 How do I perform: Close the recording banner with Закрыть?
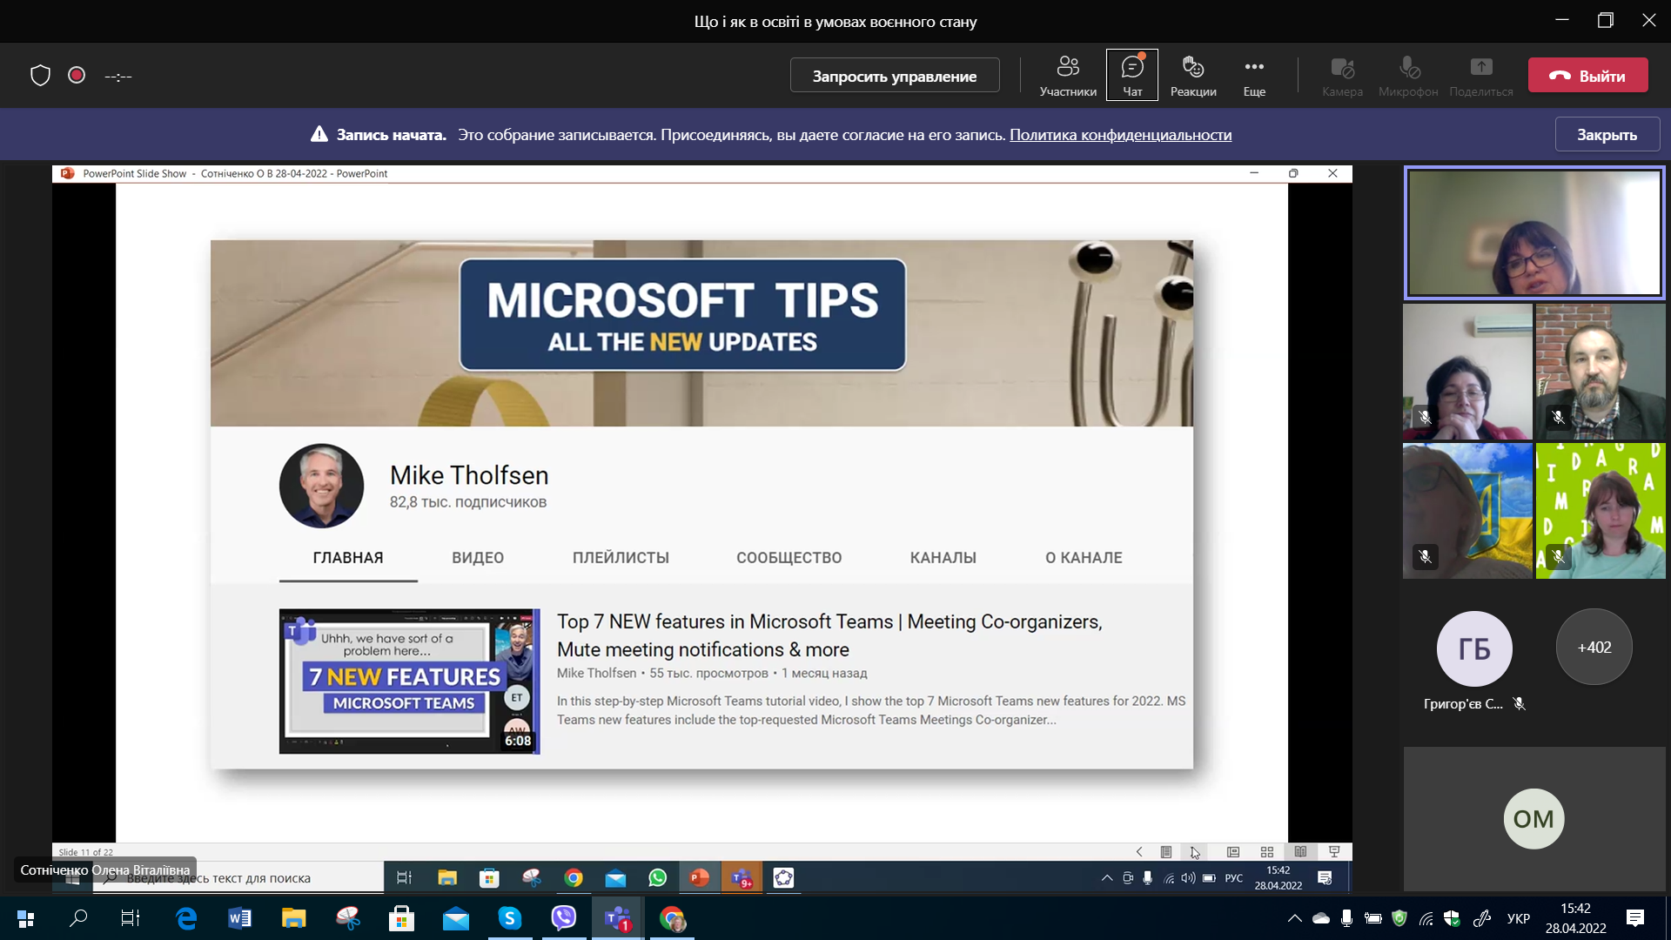[1607, 135]
